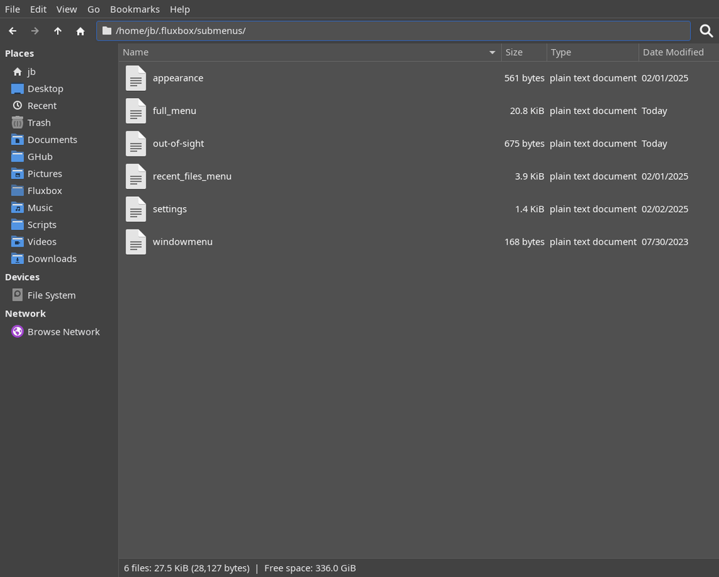Viewport: 719px width, 577px height.
Task: Click status bar free space text
Action: click(310, 568)
